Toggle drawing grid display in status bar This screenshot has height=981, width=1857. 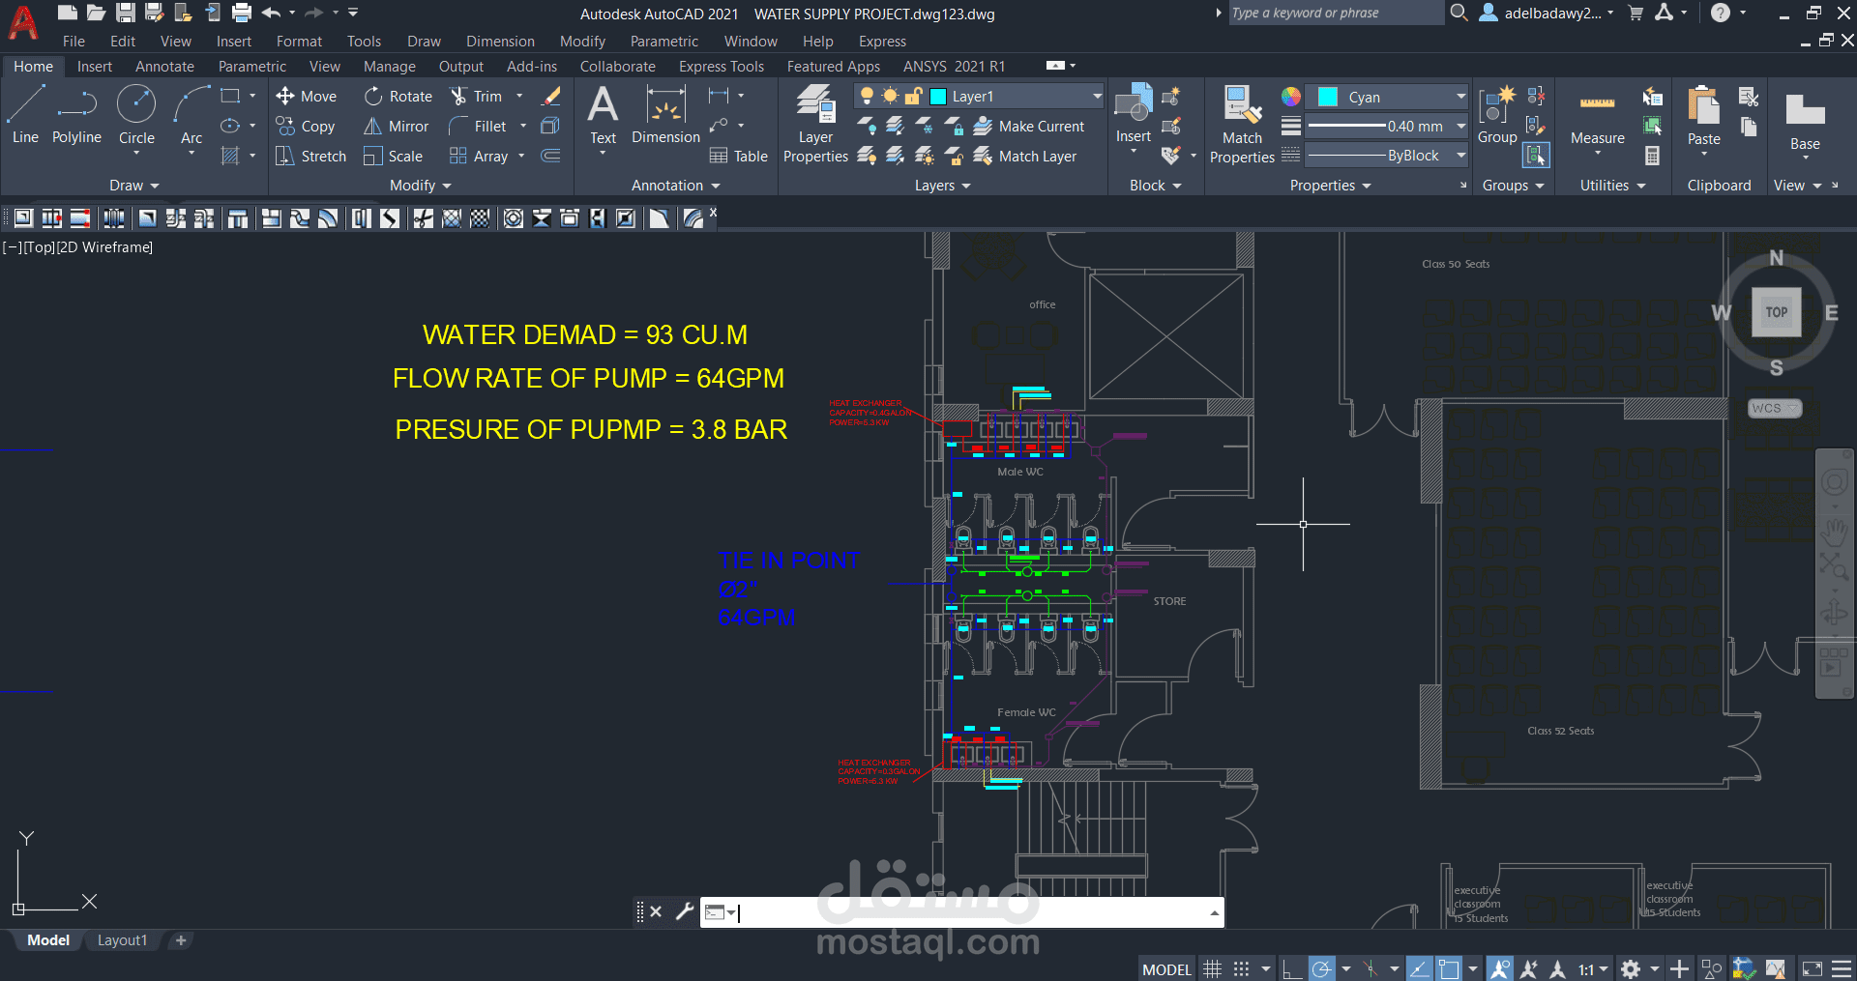point(1212,968)
